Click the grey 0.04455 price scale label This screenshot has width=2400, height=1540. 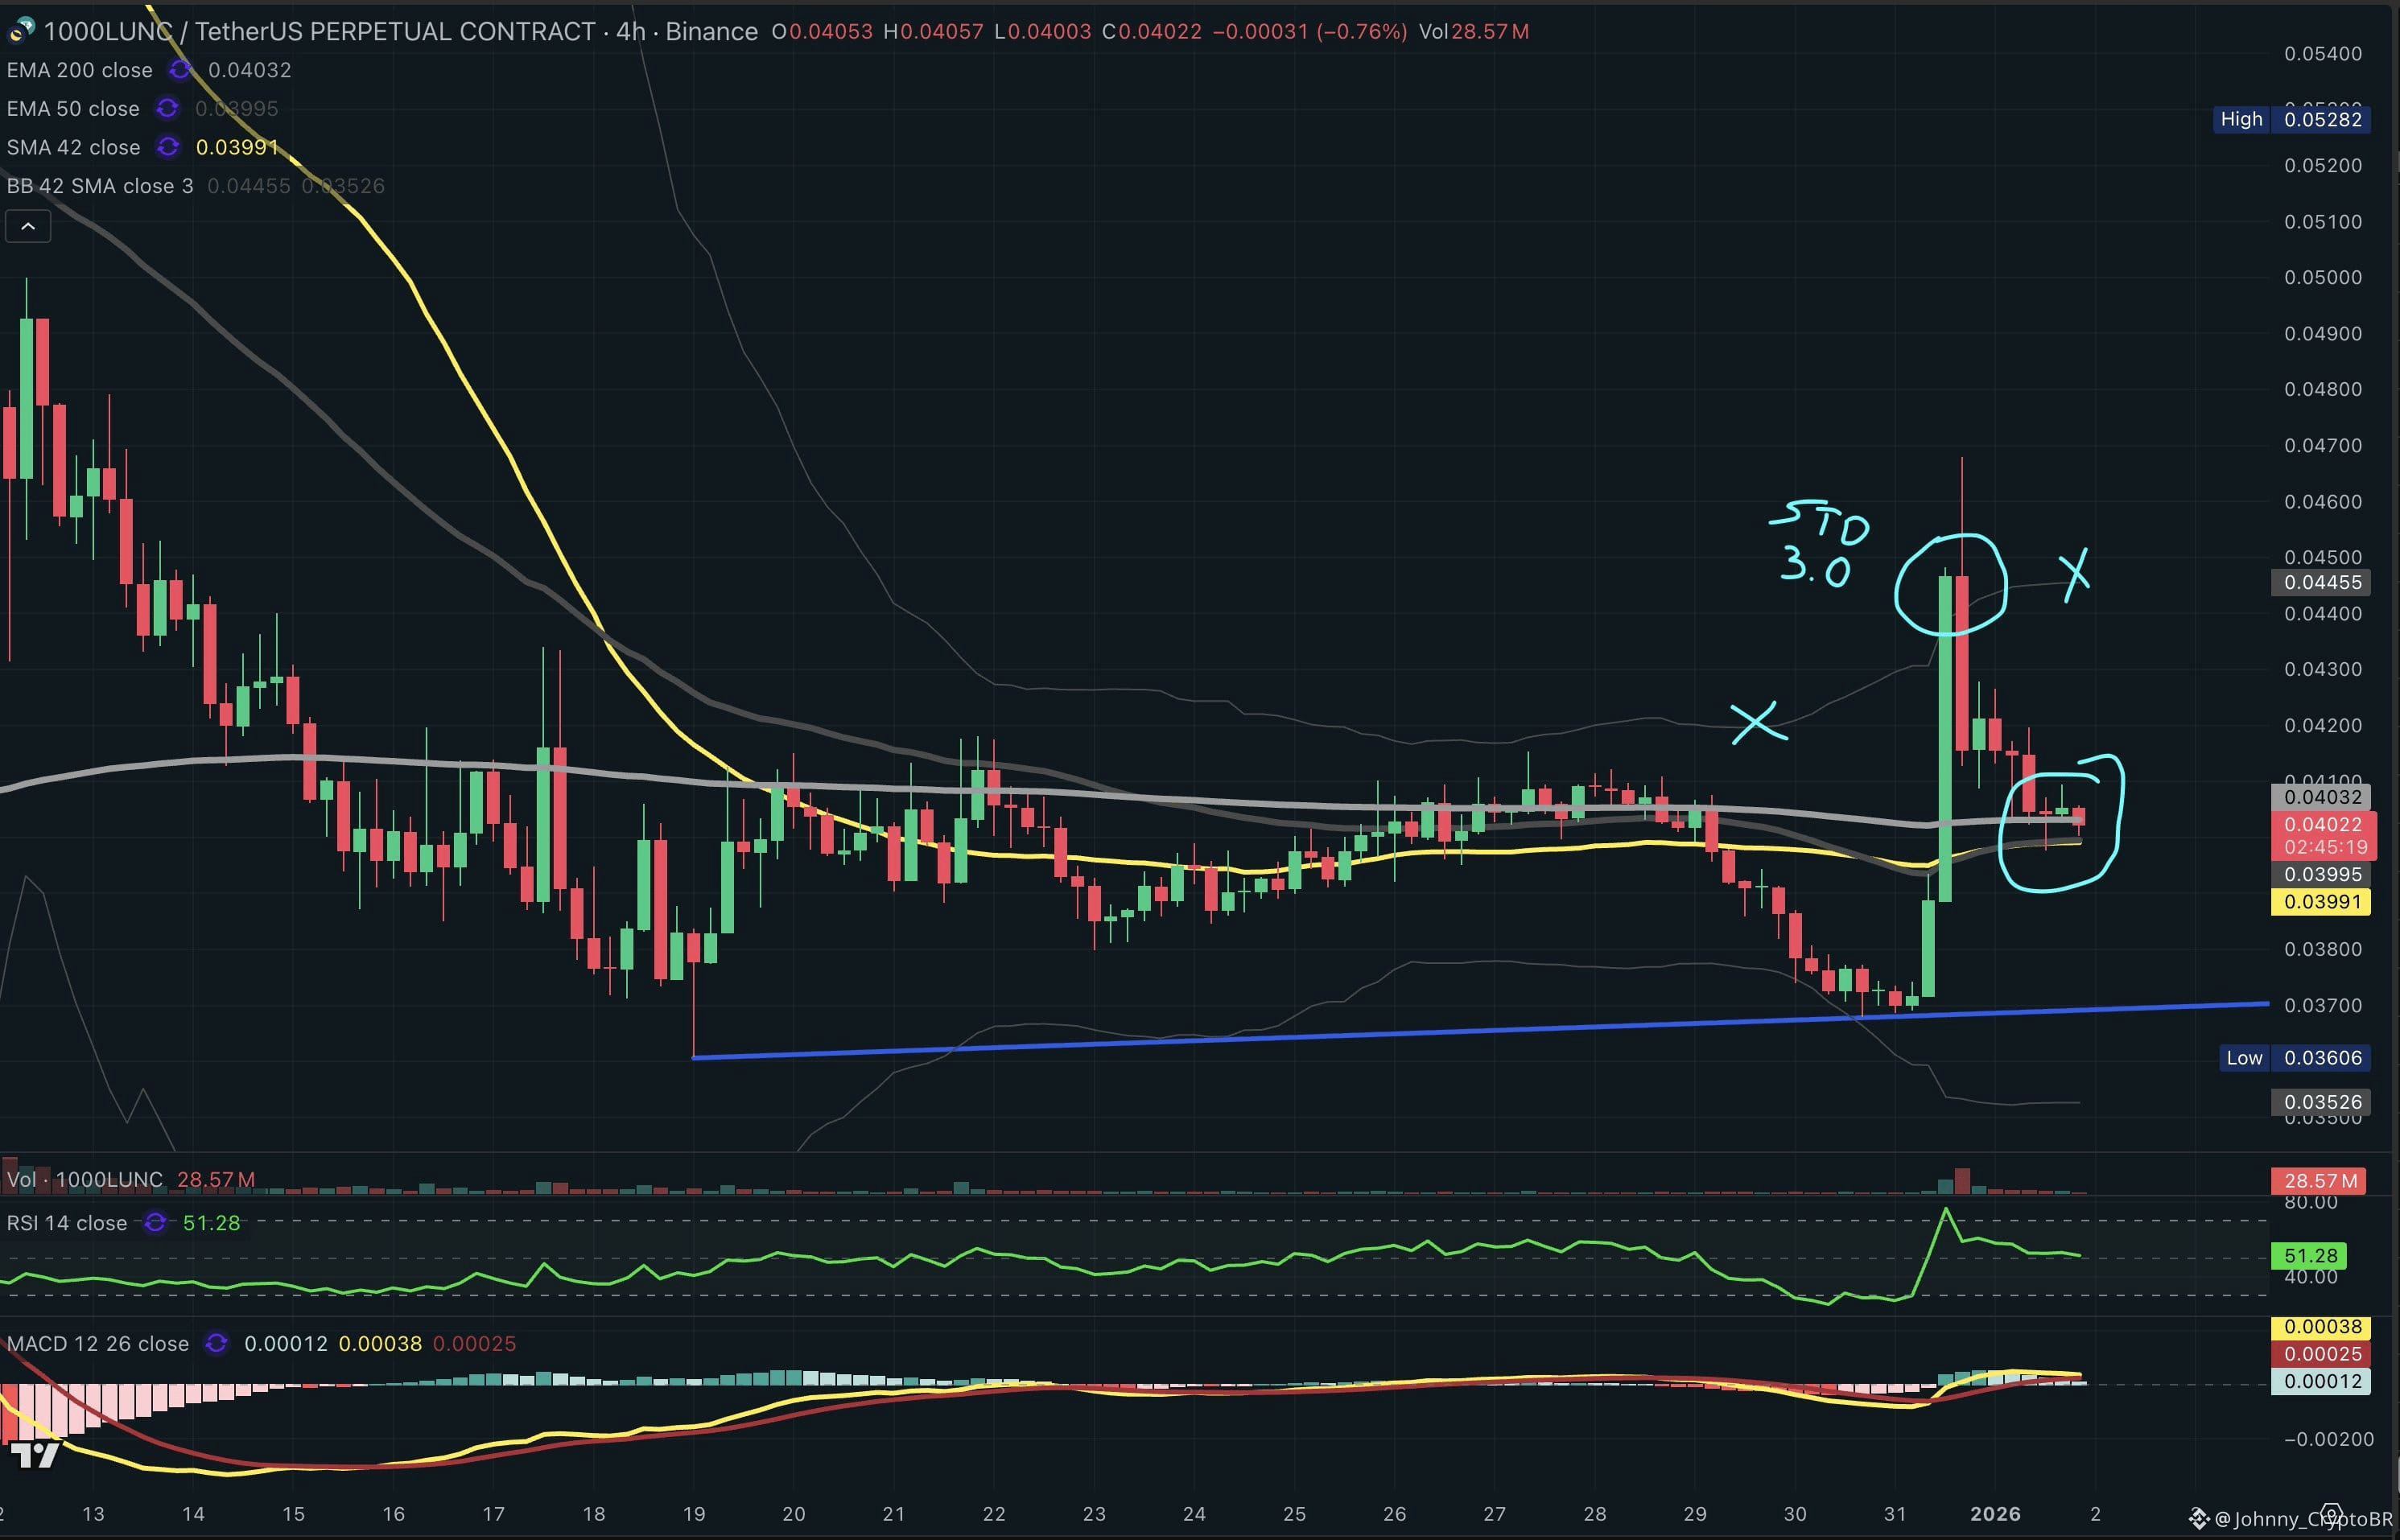[x=2322, y=582]
